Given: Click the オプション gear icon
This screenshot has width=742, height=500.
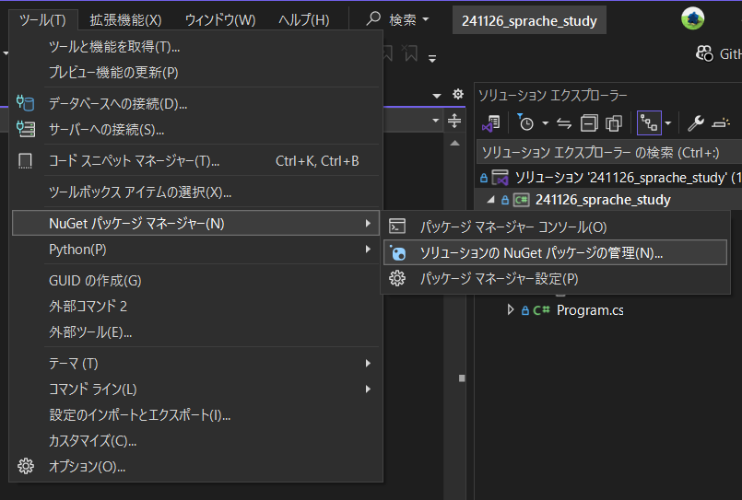Looking at the screenshot, I should pos(26,467).
